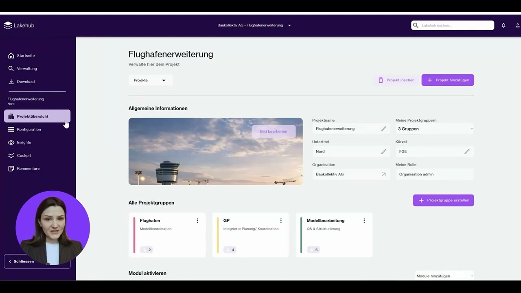
Task: Open the GP project group card
Action: [251, 235]
